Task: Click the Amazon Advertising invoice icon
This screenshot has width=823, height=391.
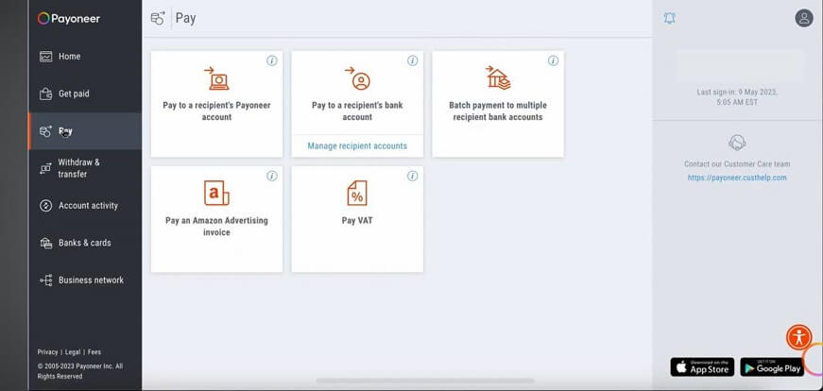Action: pyautogui.click(x=216, y=193)
